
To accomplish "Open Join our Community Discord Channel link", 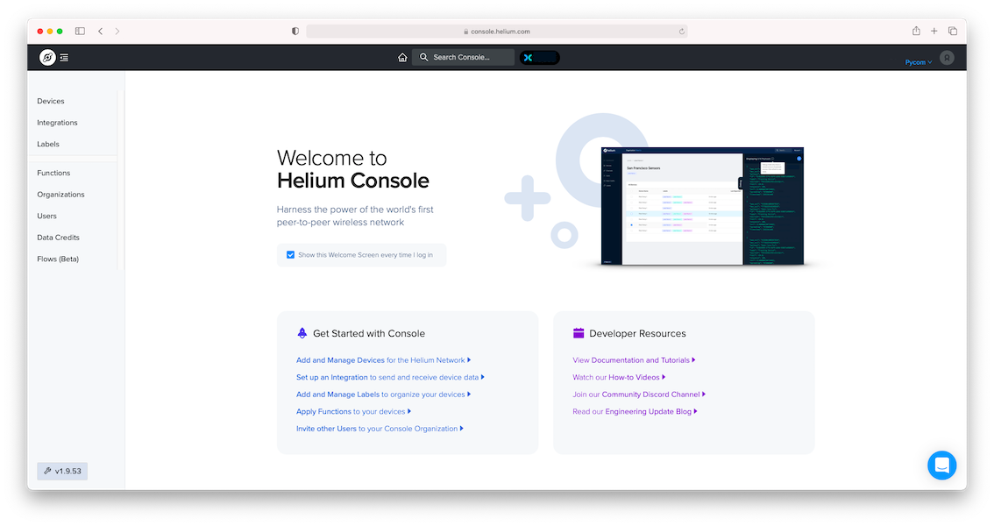I will (639, 394).
